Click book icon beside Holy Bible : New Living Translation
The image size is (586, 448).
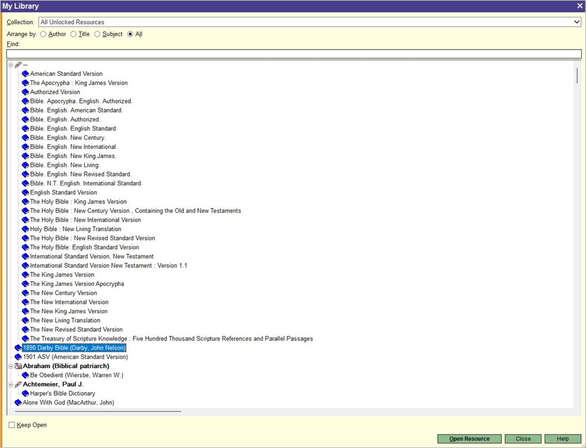tap(25, 229)
